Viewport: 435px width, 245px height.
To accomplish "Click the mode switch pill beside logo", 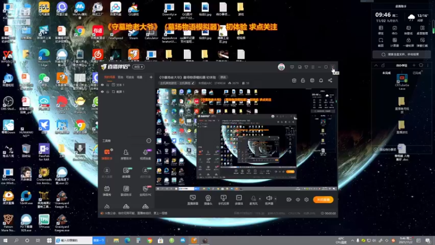I will click(x=139, y=66).
